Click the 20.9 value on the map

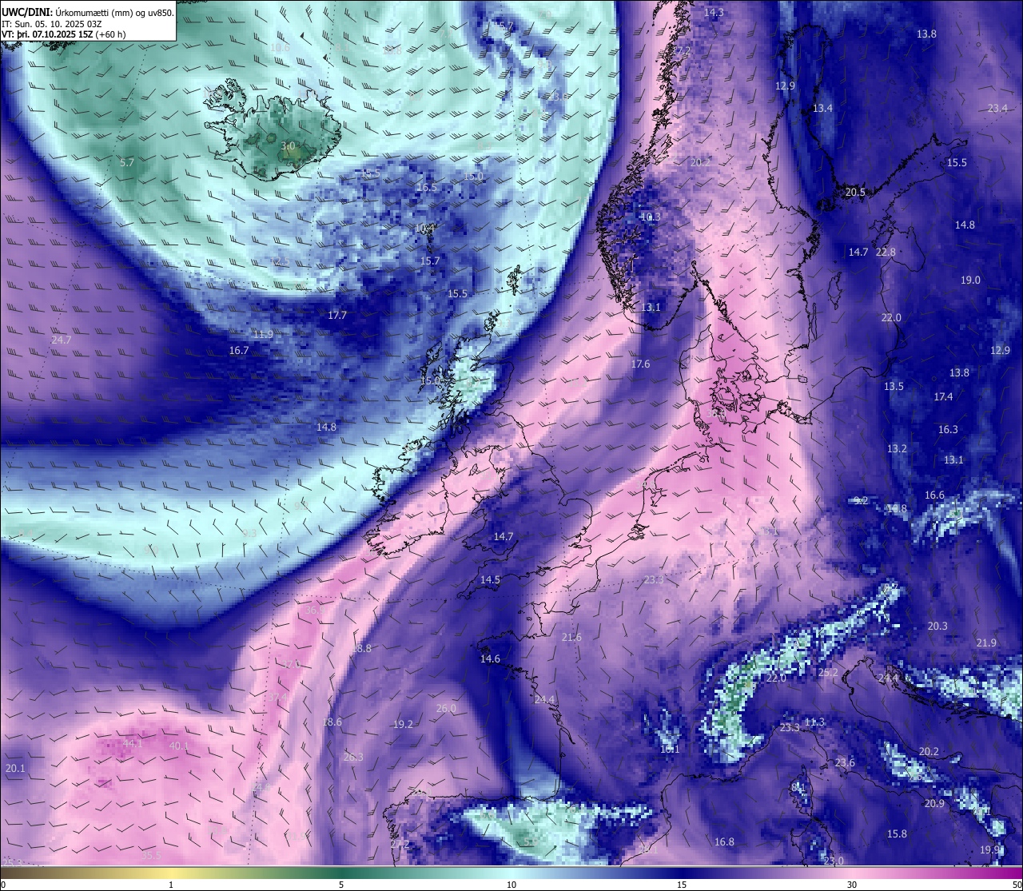click(934, 803)
